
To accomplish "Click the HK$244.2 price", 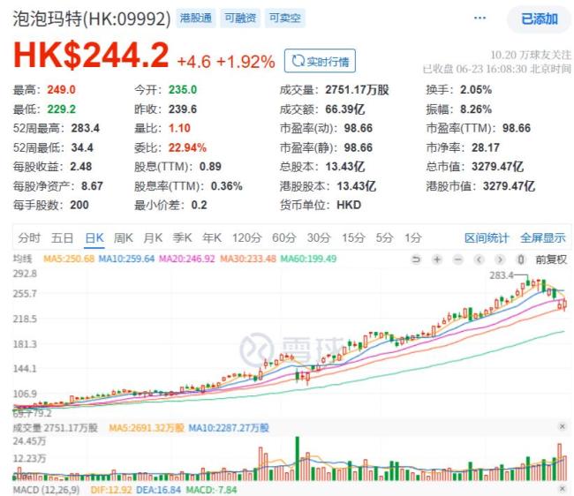I will click(91, 55).
